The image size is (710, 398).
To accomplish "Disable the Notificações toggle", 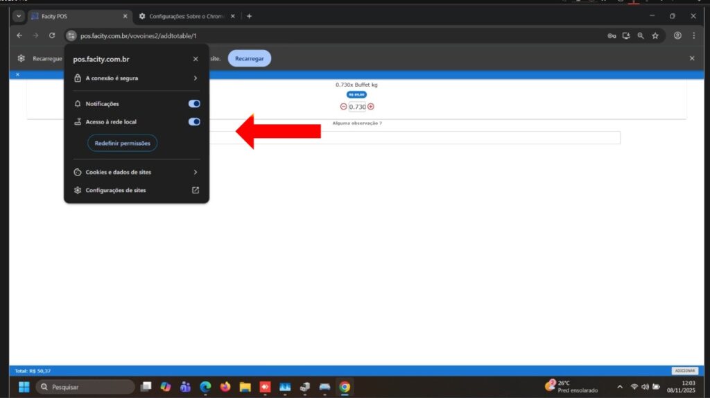I will (194, 103).
